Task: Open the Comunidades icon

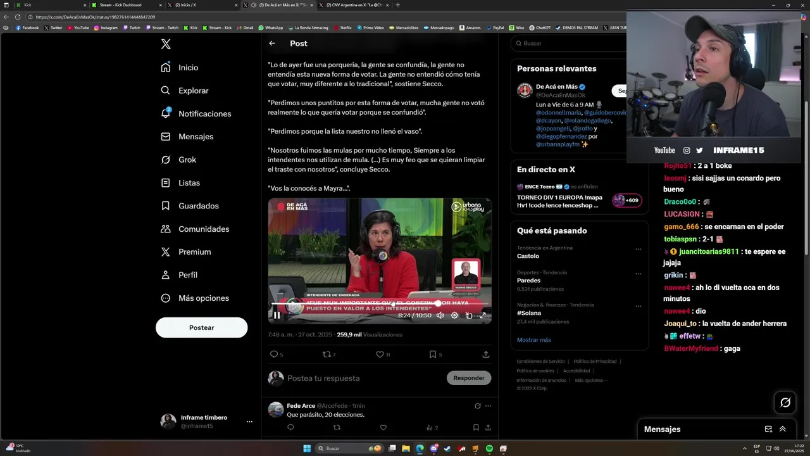Action: tap(166, 229)
